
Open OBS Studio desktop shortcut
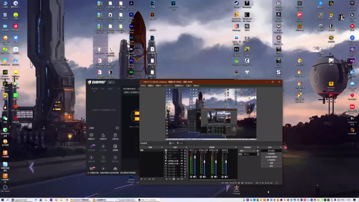(x=5, y=189)
